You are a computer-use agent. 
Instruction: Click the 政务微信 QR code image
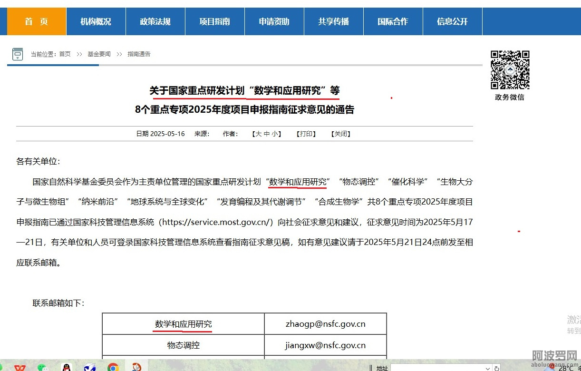point(510,70)
